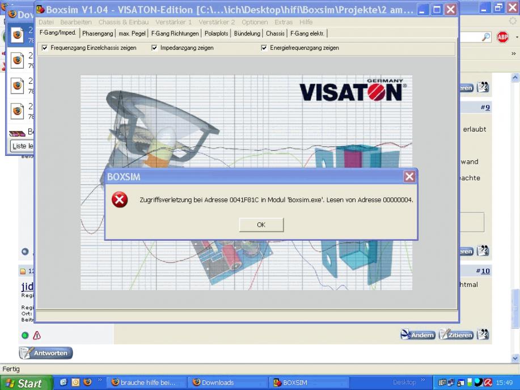This screenshot has height=390, width=520.
Task: Open the Chassis tab
Action: [x=275, y=33]
